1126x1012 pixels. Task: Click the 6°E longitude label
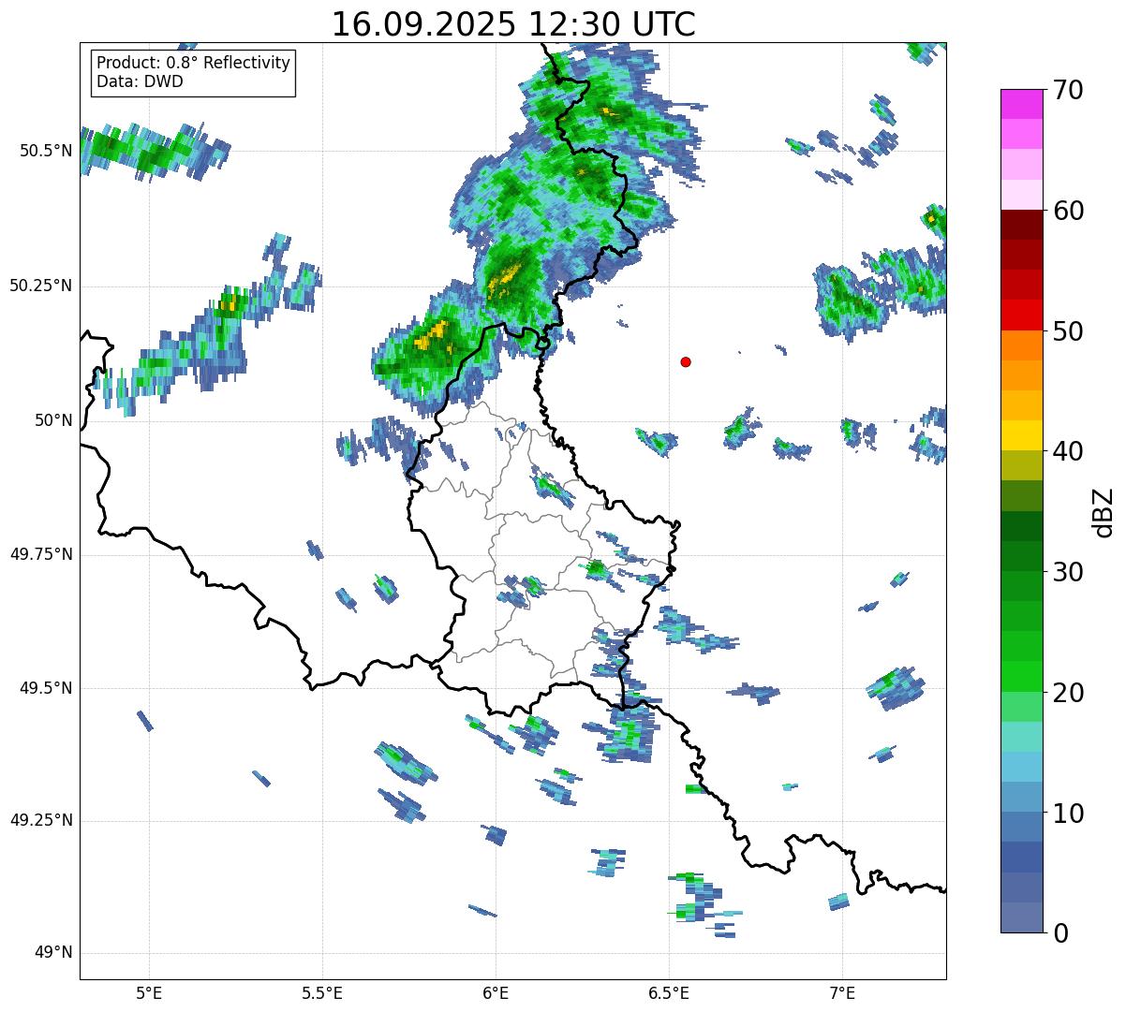496,992
